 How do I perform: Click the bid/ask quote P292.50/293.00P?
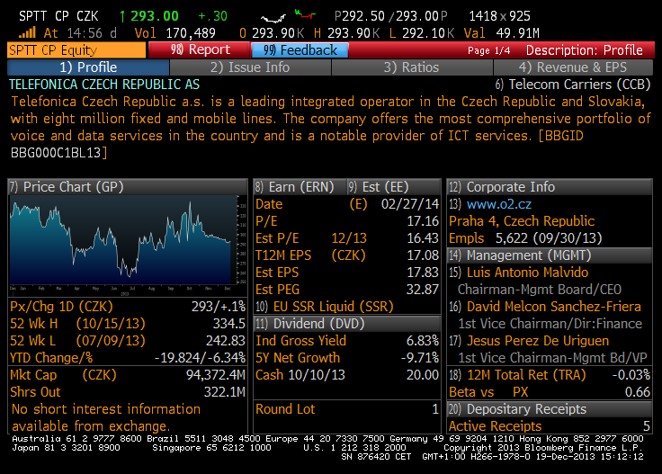click(391, 16)
